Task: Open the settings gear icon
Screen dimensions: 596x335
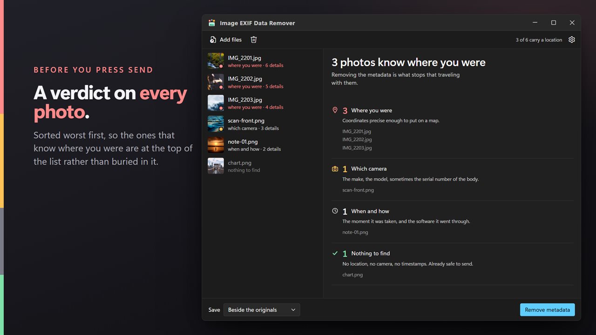Action: [x=572, y=40]
